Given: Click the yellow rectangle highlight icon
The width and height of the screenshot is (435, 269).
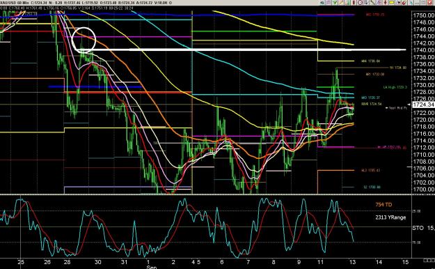Looking at the screenshot, I should click(x=392, y=3).
